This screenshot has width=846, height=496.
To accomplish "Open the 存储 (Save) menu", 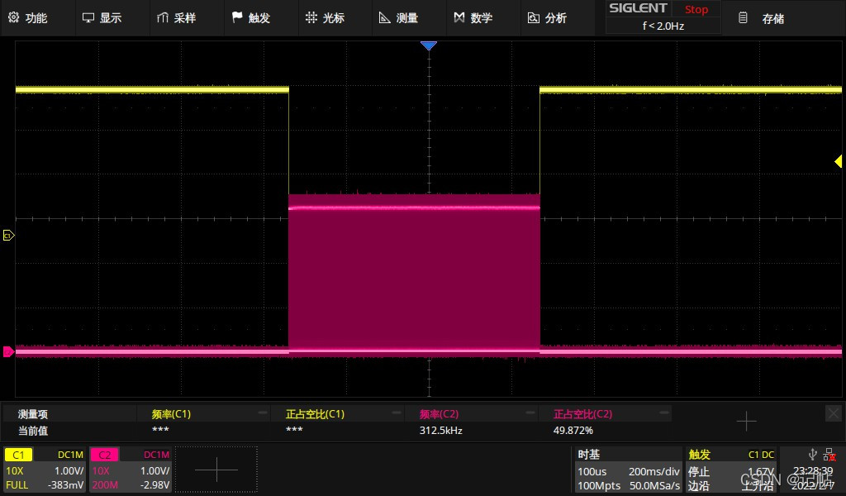I will pos(762,18).
